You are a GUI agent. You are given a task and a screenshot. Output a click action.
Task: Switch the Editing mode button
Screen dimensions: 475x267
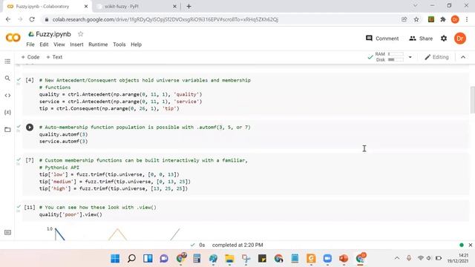pyautogui.click(x=436, y=57)
